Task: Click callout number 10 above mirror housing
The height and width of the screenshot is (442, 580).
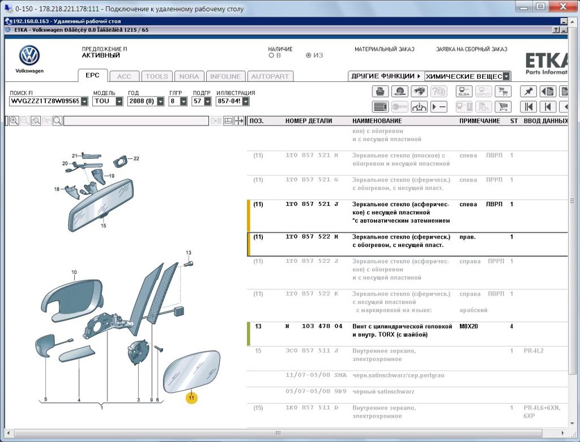Action: 74,272
